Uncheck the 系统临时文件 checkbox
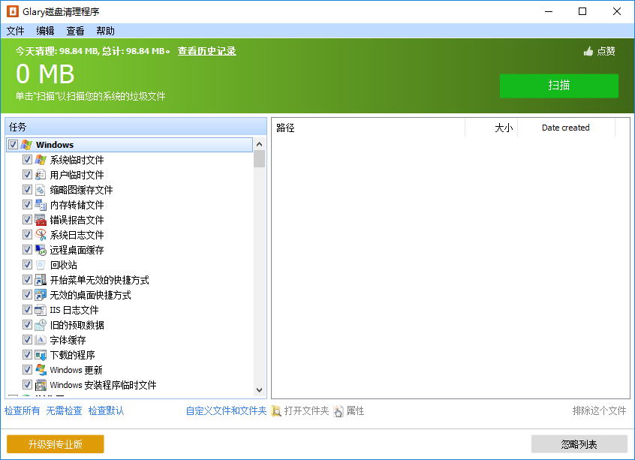Viewport: 635px width, 460px height. (x=27, y=159)
